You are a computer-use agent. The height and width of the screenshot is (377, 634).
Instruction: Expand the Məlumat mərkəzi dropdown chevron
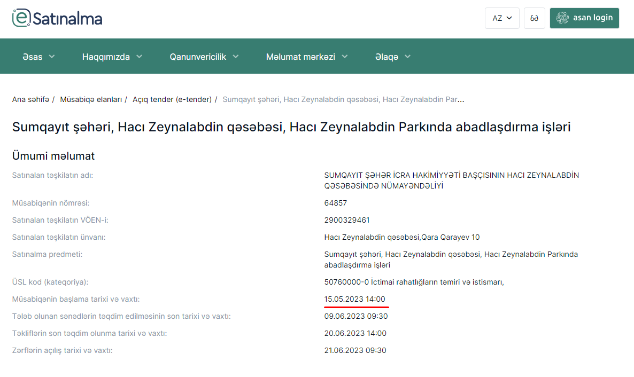pyautogui.click(x=345, y=57)
